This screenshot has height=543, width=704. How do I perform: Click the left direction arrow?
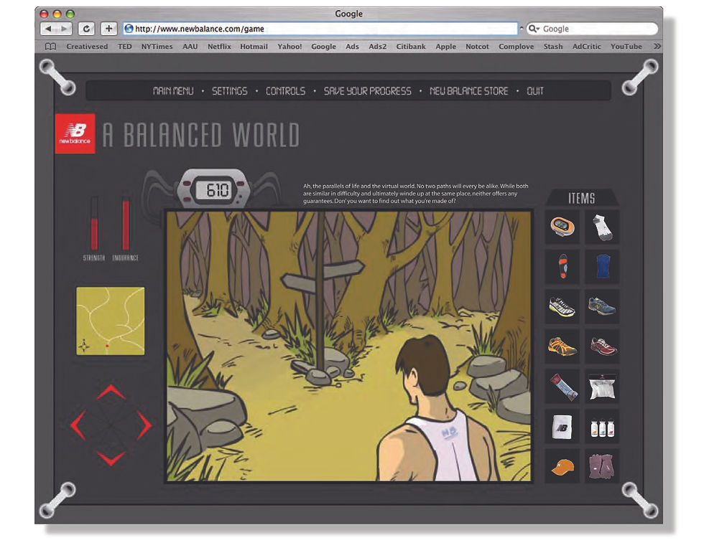pos(78,425)
